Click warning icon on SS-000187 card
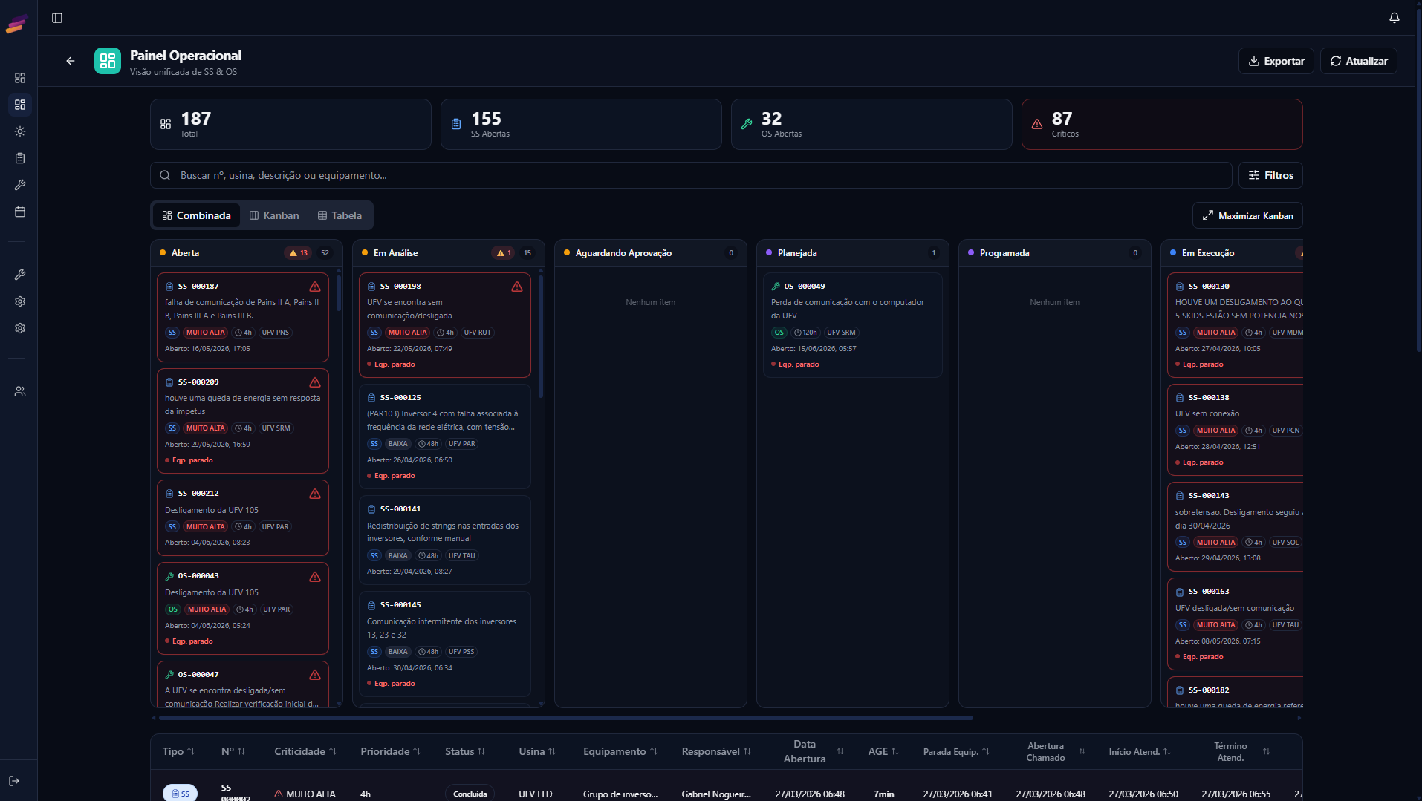Screen dimensions: 1422x801 (315, 287)
